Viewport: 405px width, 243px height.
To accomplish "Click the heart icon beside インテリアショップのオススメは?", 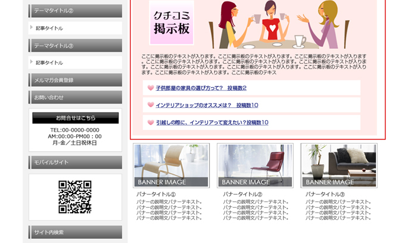I will pos(150,105).
